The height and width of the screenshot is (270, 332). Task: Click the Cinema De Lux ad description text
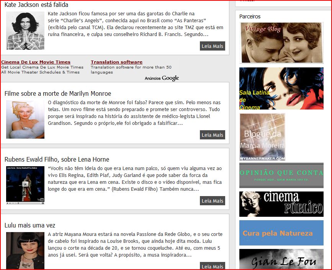click(42, 70)
